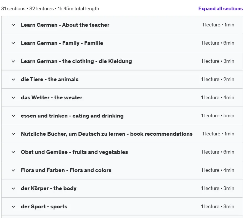Select 'Flora und Farben - Flora and colors' title
244x218 pixels.
pyautogui.click(x=66, y=170)
